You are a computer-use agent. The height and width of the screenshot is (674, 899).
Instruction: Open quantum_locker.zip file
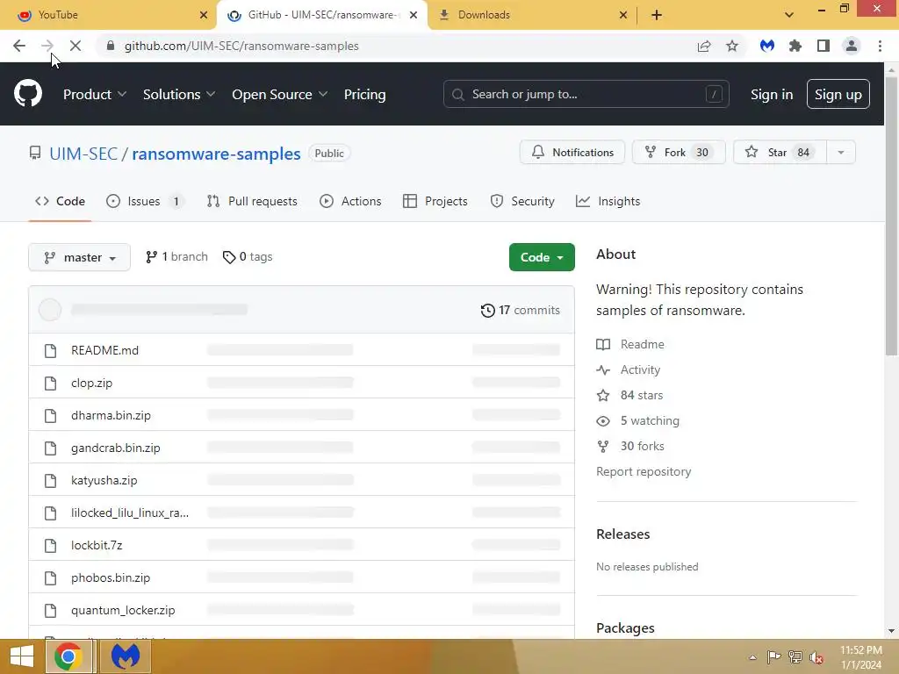click(123, 611)
